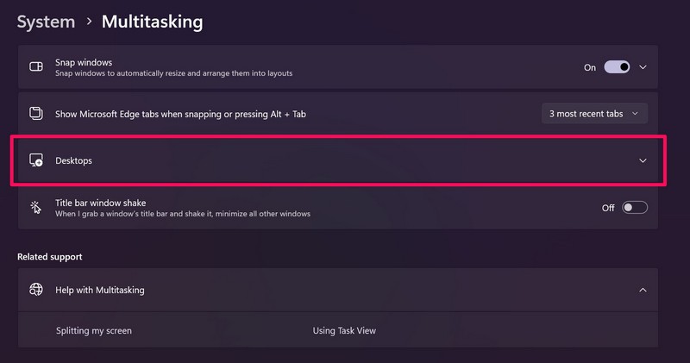Click the Snap windows layout icon
The width and height of the screenshot is (690, 363).
(x=36, y=67)
